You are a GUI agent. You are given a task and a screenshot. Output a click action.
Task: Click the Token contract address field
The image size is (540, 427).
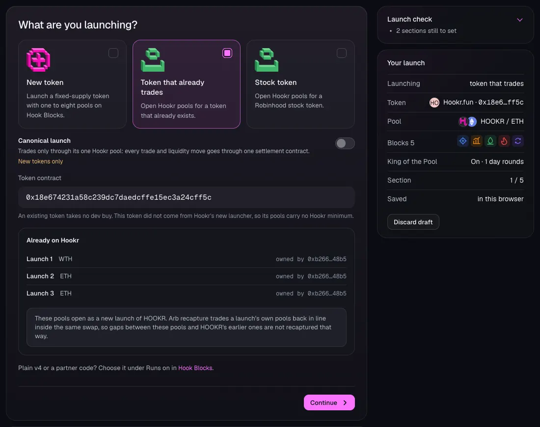tap(187, 197)
